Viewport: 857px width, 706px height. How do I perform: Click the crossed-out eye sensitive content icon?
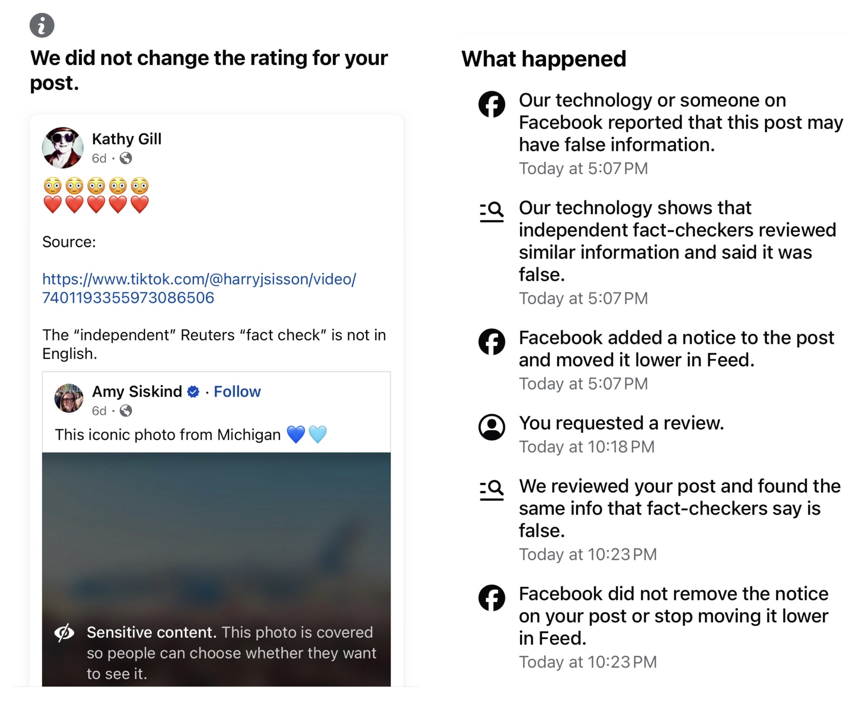tap(64, 632)
